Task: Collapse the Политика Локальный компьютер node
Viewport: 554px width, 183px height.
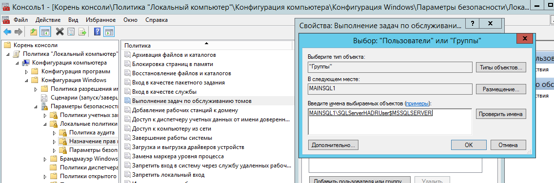Action: point(8,54)
